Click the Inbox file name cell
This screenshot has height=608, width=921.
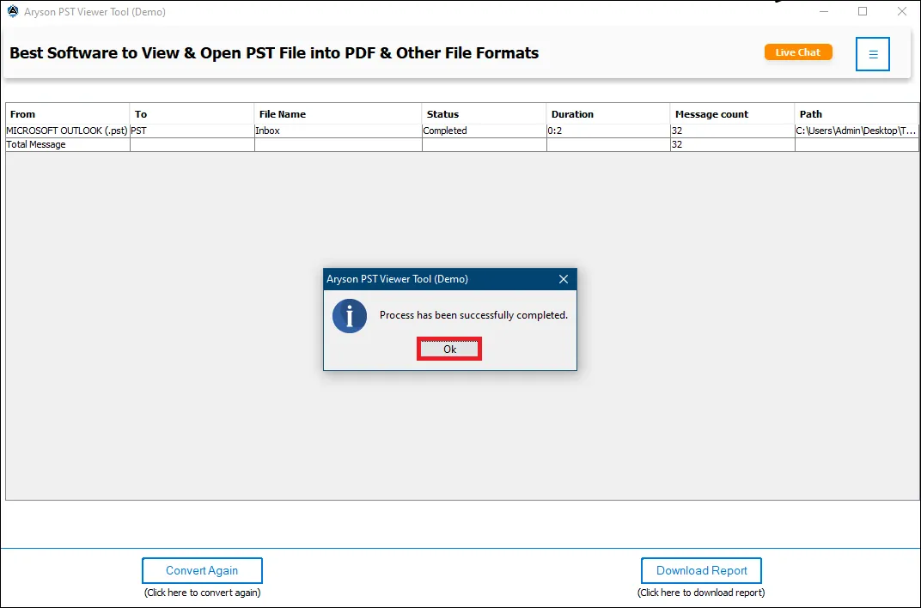[338, 131]
